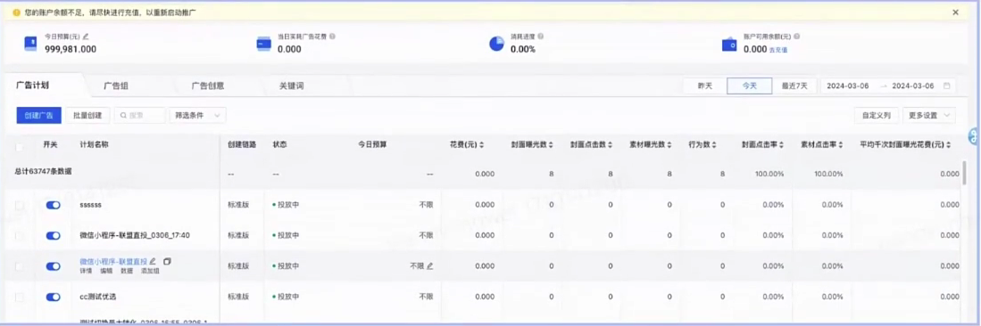The height and width of the screenshot is (326, 981).
Task: Focus the 搜索 search box
Action: point(139,115)
